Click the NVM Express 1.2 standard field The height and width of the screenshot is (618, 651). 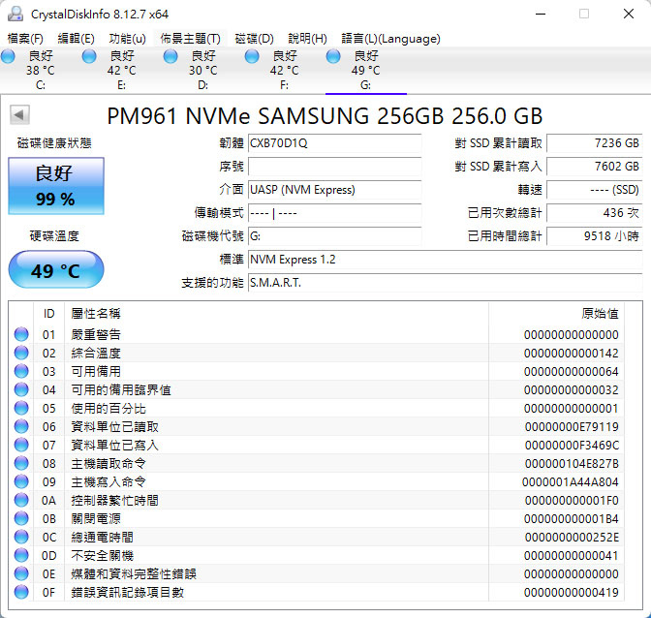click(x=445, y=260)
